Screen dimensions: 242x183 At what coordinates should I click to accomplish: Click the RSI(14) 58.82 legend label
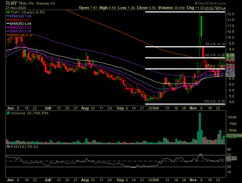[x=25, y=147]
